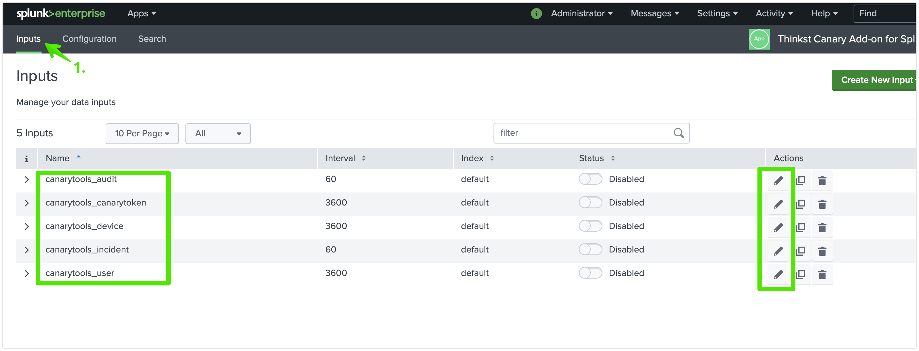Click the Thinkst Canary Add-on title
Viewport: 919px width, 351px height.
[846, 39]
